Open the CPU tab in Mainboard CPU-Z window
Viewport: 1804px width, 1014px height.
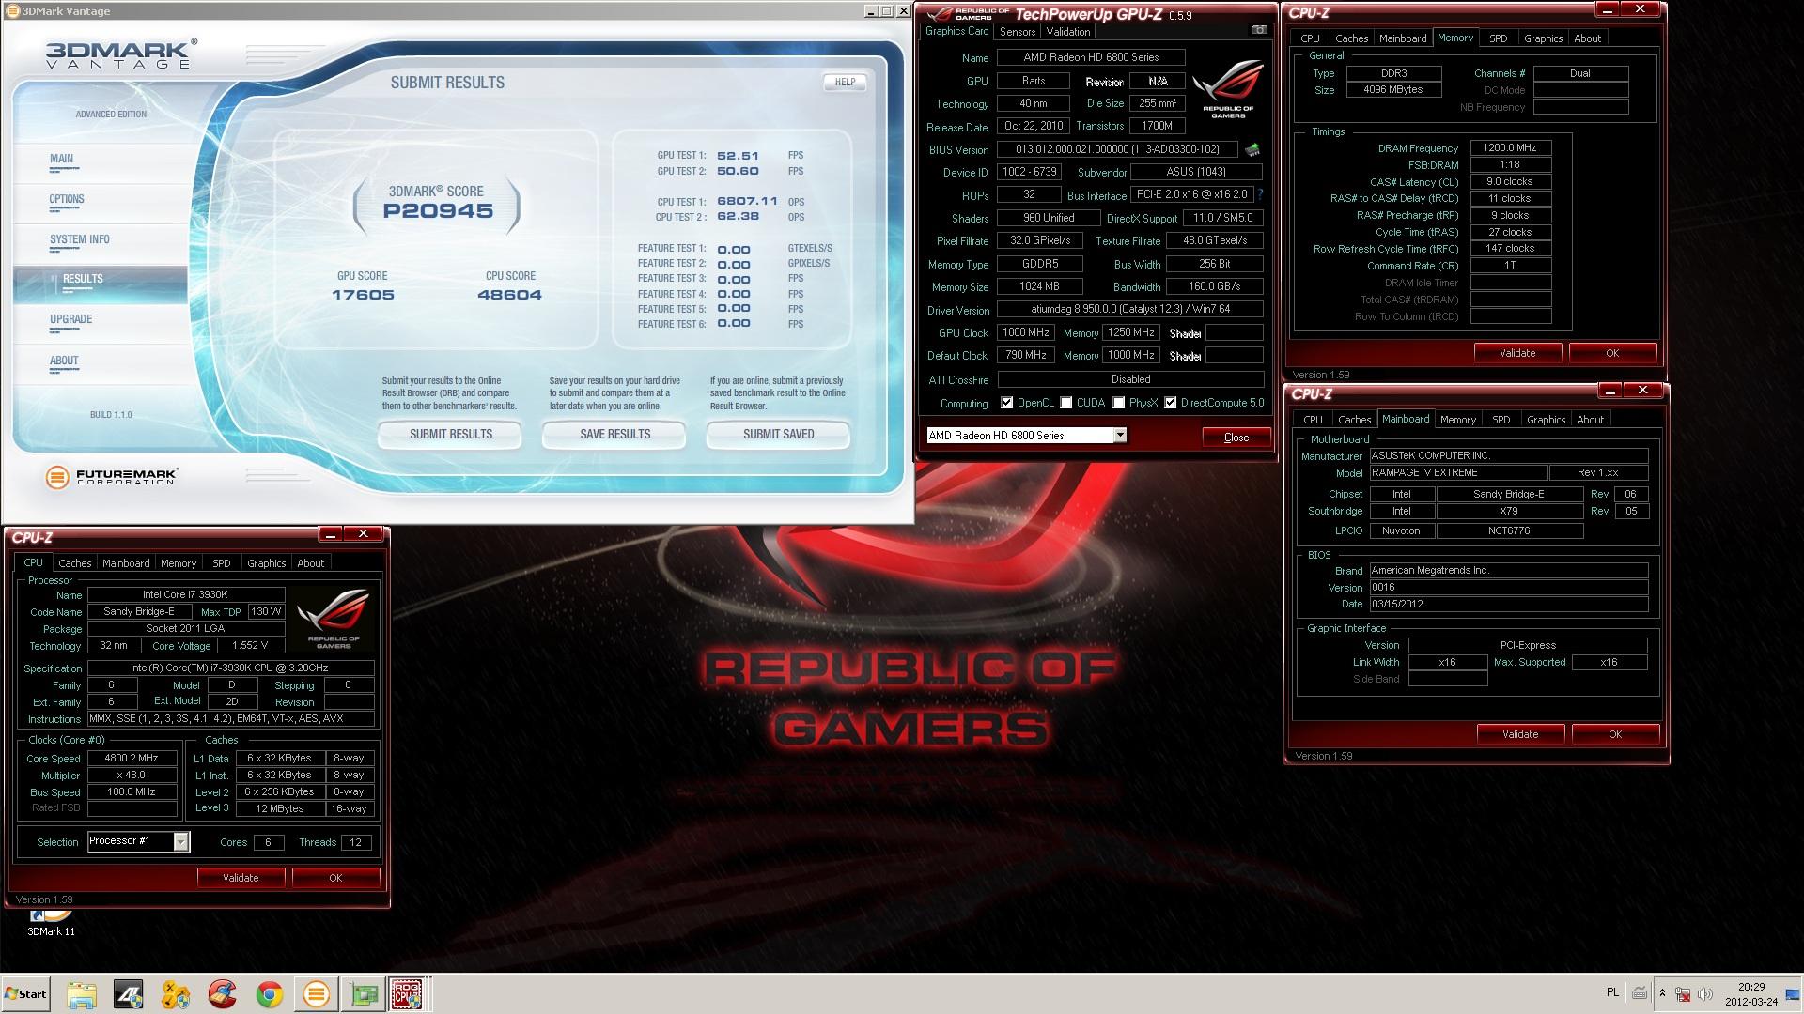click(x=1313, y=420)
